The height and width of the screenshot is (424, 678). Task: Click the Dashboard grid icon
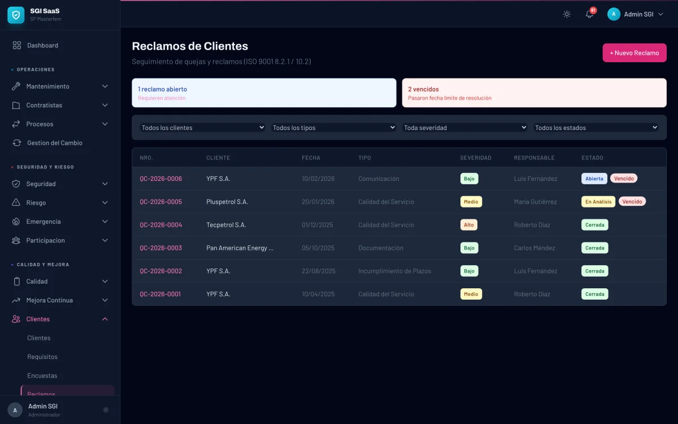pyautogui.click(x=17, y=45)
